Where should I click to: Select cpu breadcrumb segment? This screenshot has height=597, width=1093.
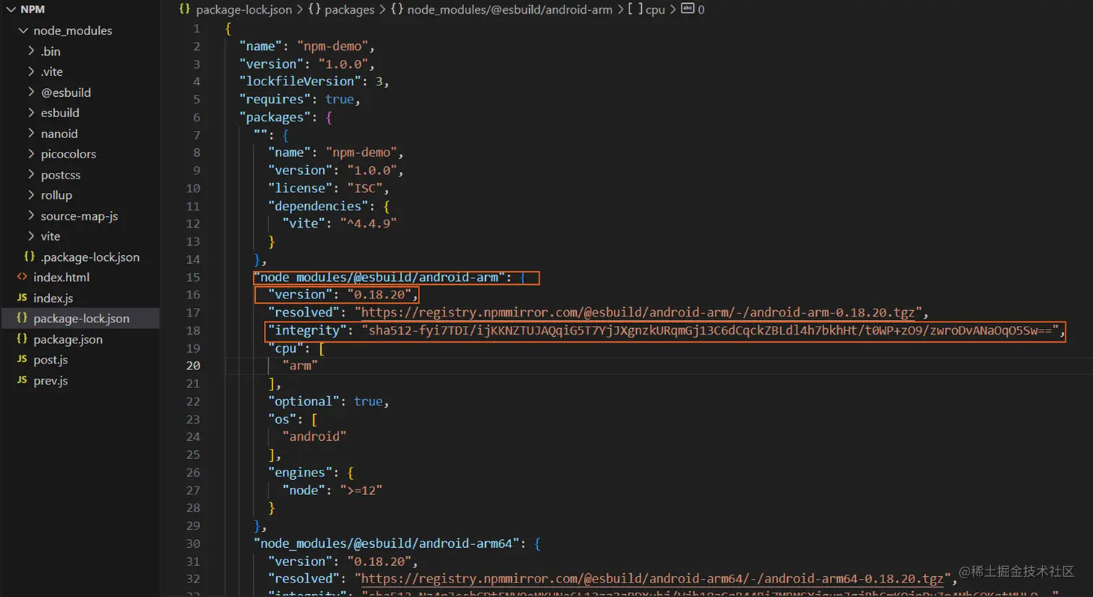pyautogui.click(x=655, y=9)
